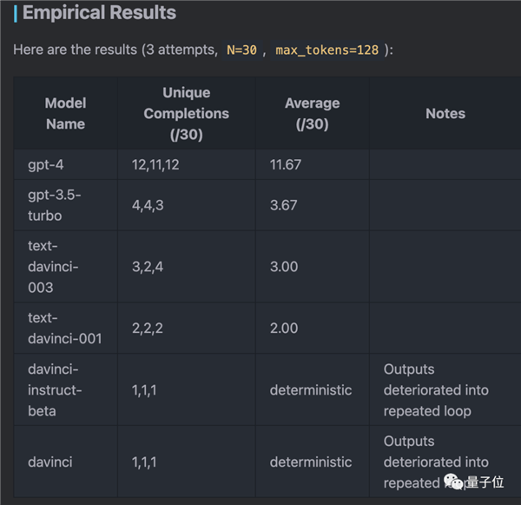Click the "Notes" column header

(445, 113)
